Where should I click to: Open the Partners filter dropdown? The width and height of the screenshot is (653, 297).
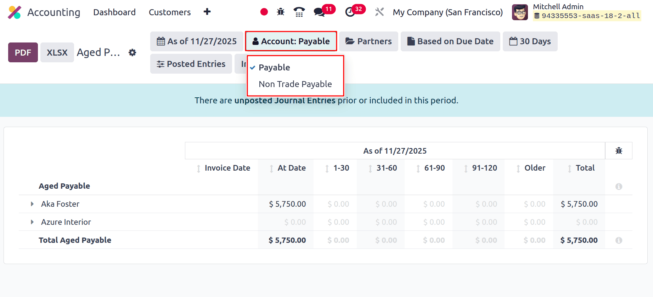[368, 41]
